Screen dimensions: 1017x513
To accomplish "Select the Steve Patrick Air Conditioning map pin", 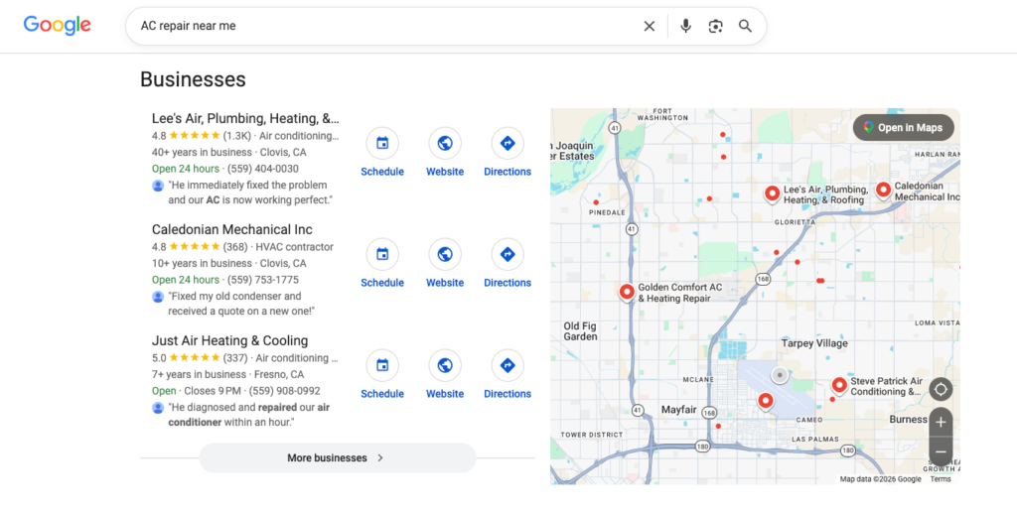I will pyautogui.click(x=839, y=385).
